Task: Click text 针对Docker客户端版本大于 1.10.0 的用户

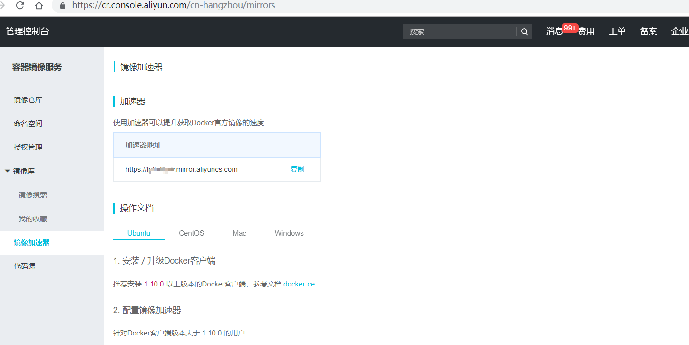Action: point(179,333)
